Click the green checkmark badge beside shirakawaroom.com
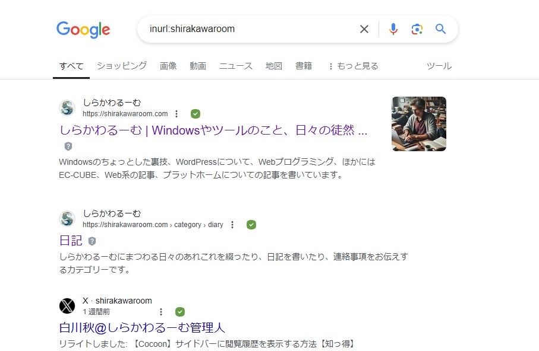This screenshot has height=351, width=539. (x=196, y=114)
